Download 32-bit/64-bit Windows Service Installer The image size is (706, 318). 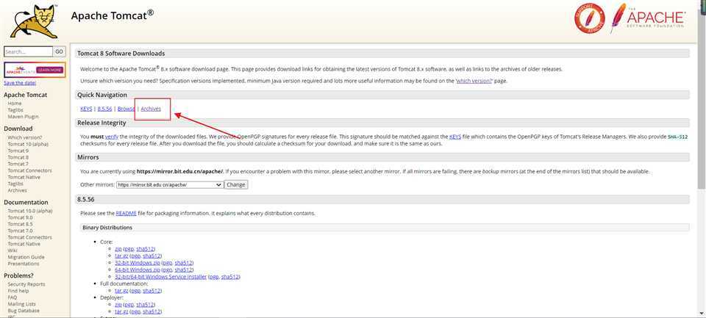tap(161, 277)
